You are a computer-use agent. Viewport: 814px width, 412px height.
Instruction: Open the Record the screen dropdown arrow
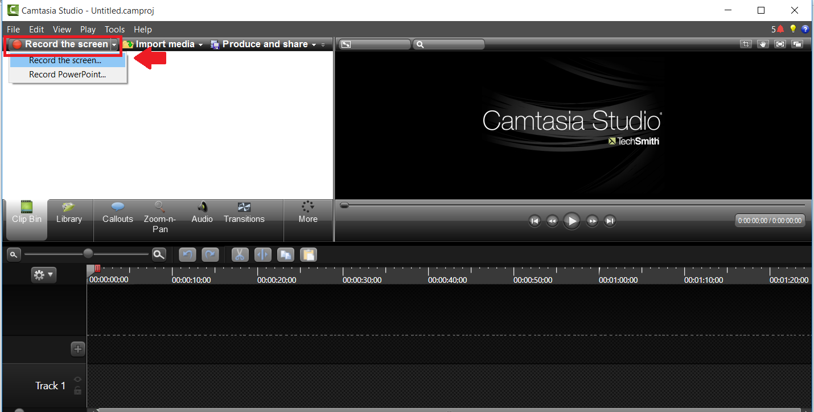(x=114, y=44)
